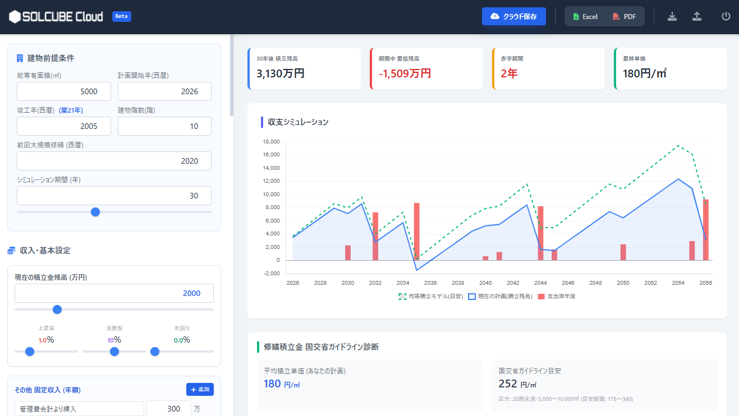Click the building icon beside 建物前提条件
The image size is (739, 416).
pyautogui.click(x=20, y=58)
